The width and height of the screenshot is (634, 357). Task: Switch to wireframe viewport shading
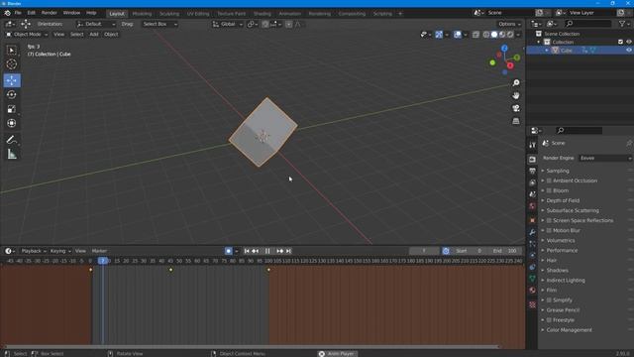point(486,35)
